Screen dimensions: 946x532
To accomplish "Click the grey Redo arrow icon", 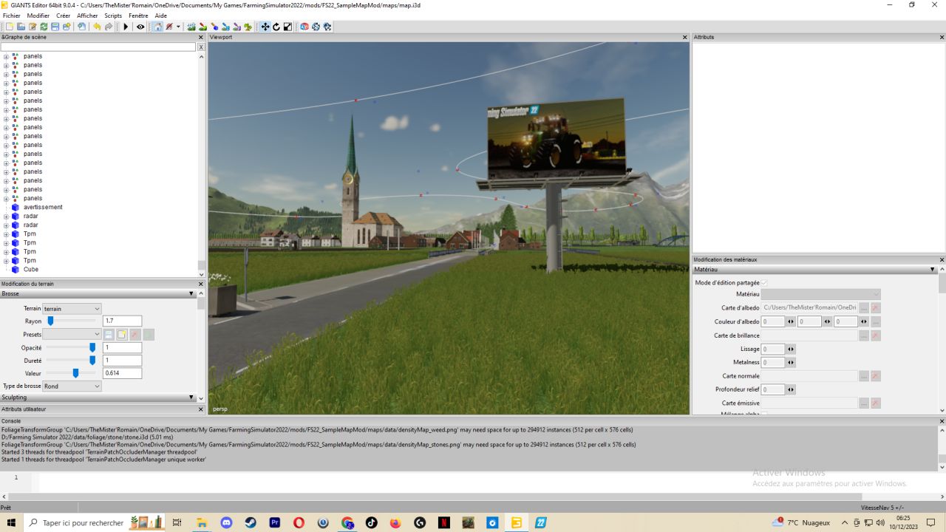I will pos(109,27).
